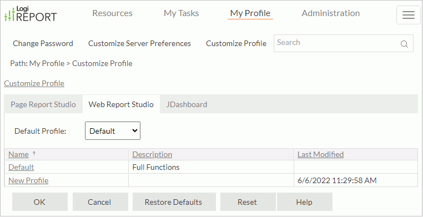Select the Customize Profile submenu item
The image size is (423, 217).
click(x=236, y=43)
